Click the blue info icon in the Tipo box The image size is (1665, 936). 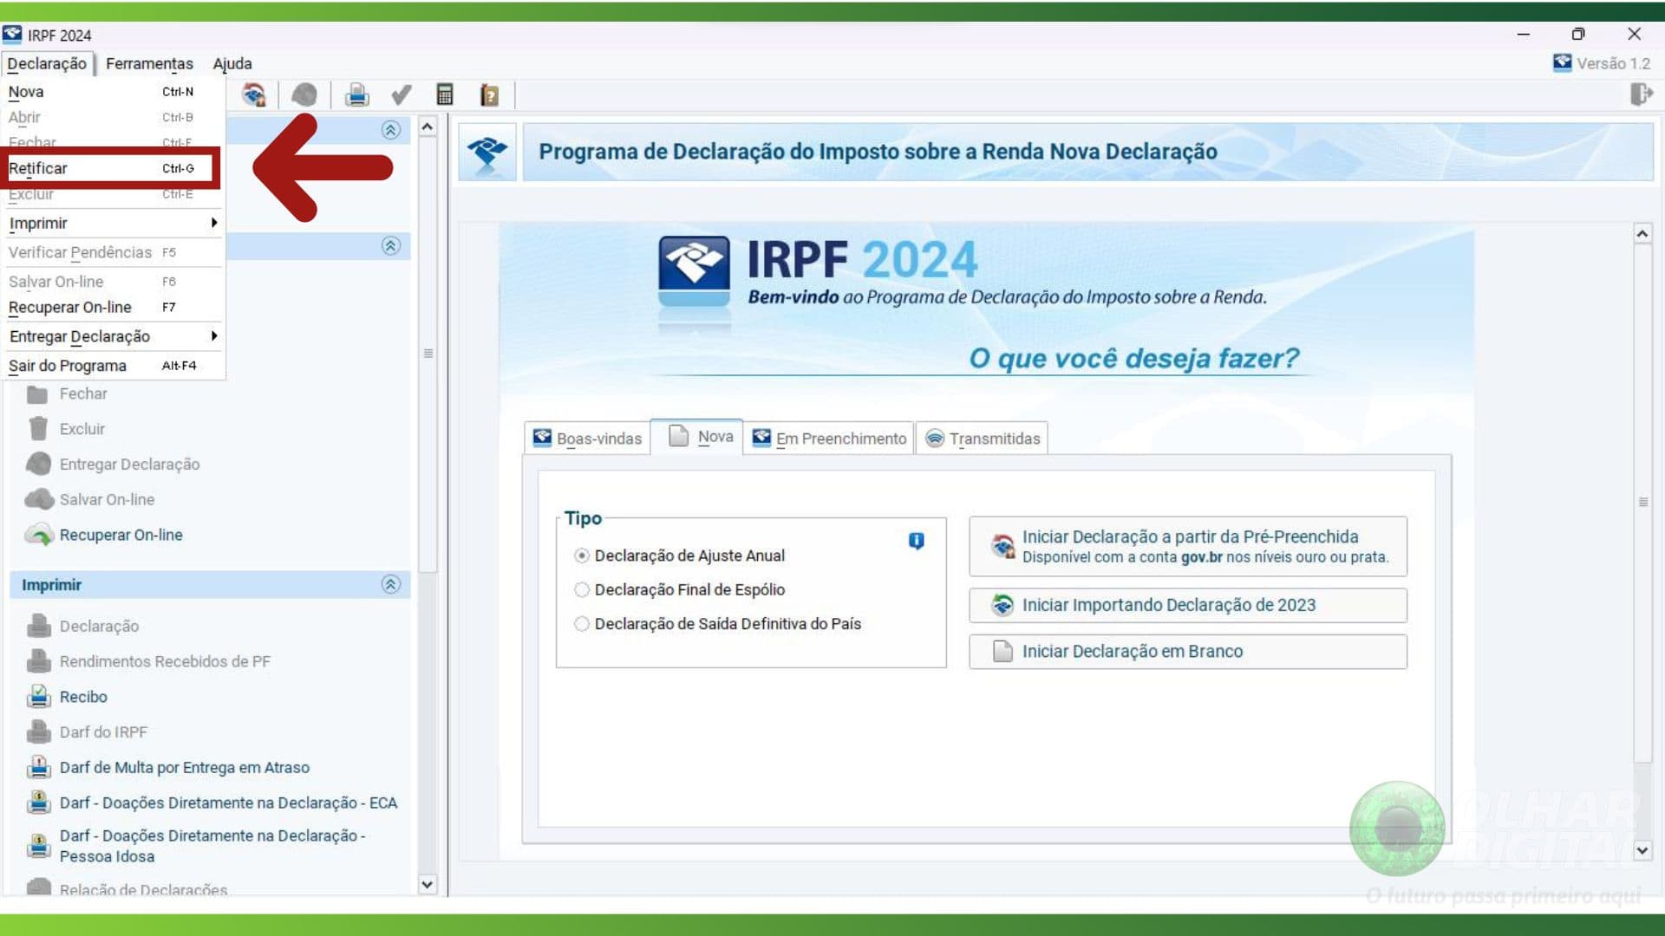916,541
